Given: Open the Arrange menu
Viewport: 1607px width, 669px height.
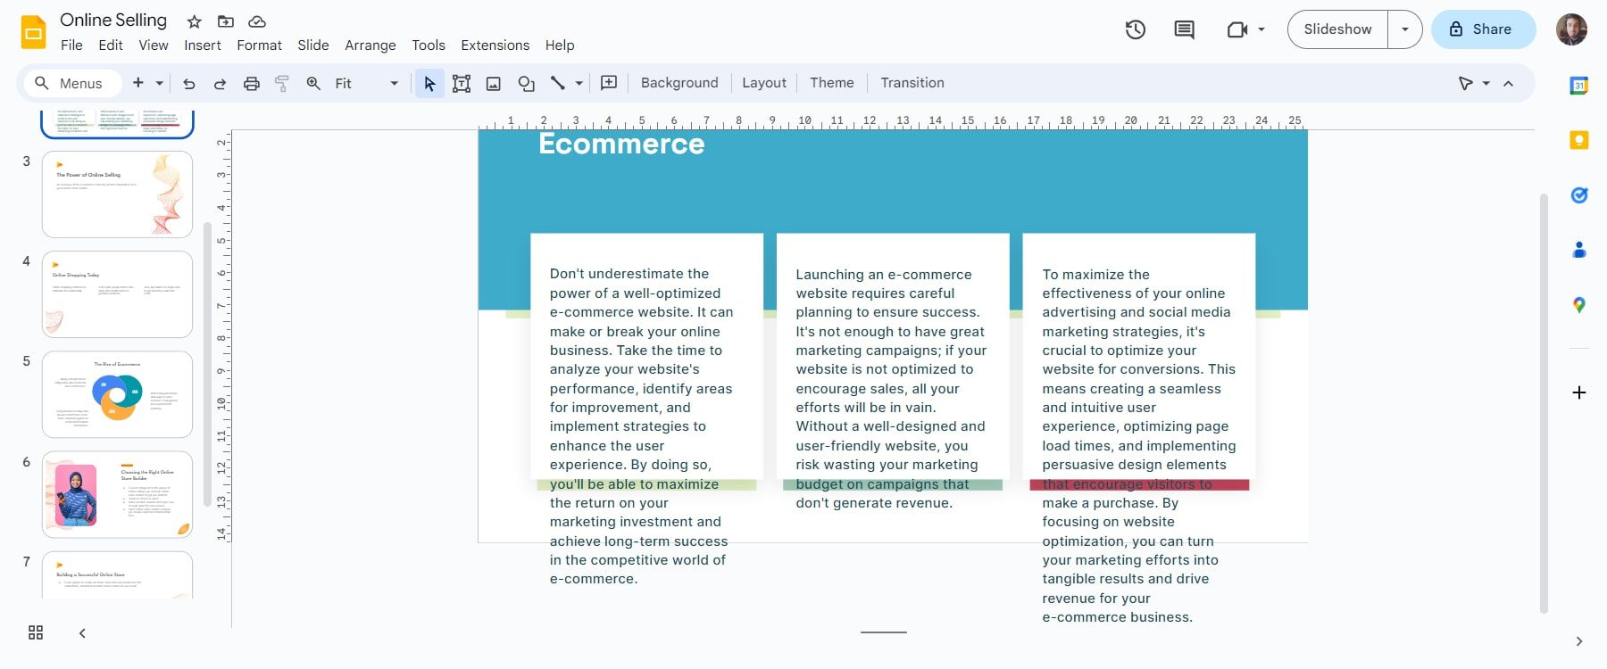Looking at the screenshot, I should 370,45.
